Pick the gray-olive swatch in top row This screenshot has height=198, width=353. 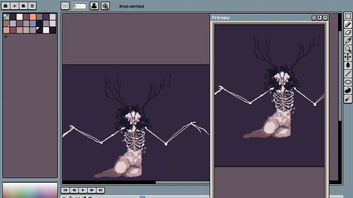click(39, 16)
